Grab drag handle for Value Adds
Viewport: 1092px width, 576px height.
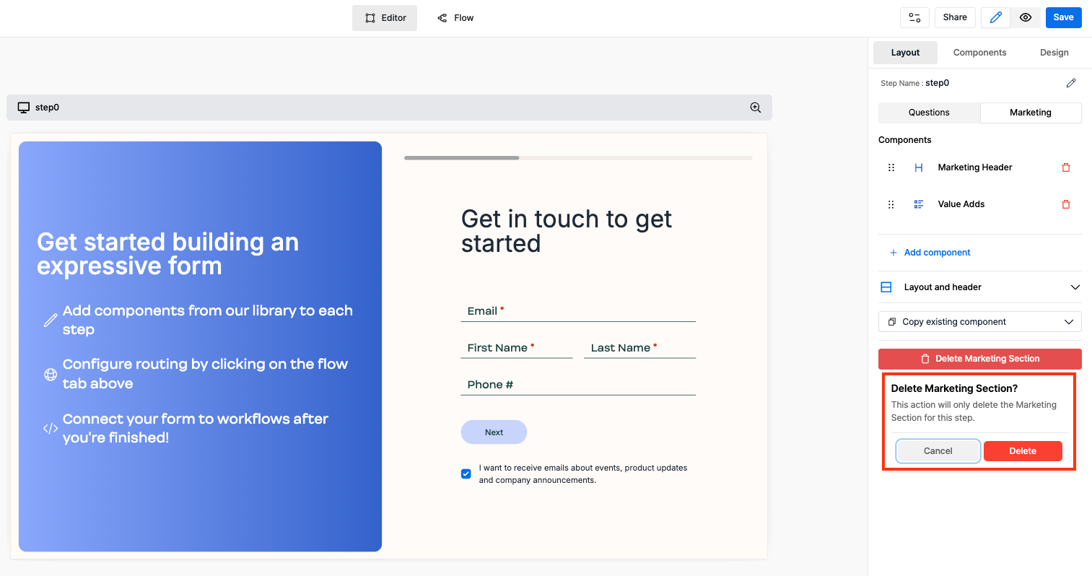(891, 204)
